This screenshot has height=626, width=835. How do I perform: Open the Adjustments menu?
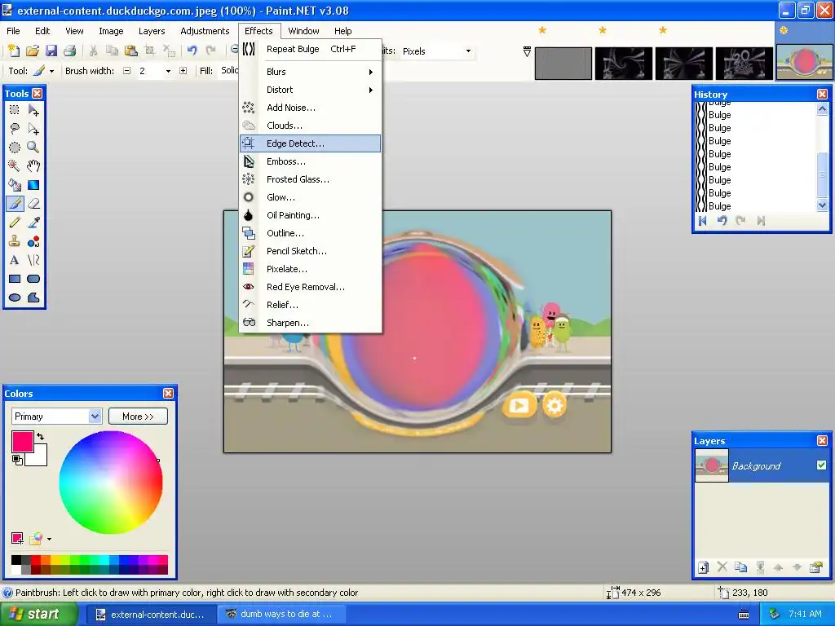pos(205,31)
